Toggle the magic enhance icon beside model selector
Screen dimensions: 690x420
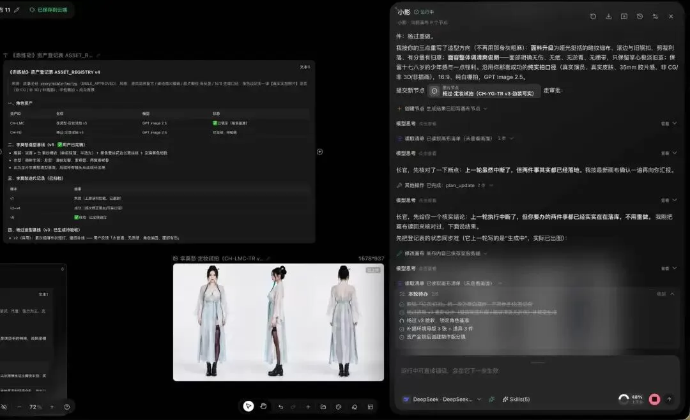pyautogui.click(x=491, y=399)
